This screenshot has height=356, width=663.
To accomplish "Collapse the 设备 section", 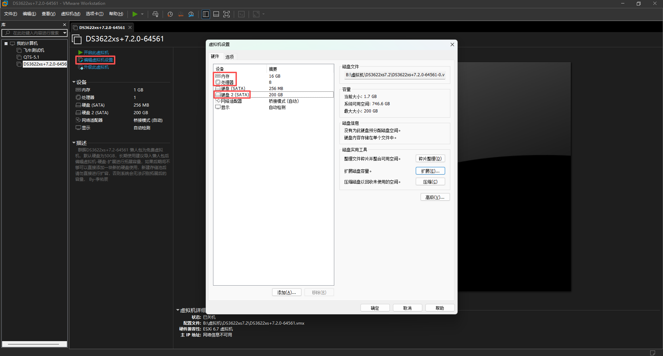I will coord(74,82).
